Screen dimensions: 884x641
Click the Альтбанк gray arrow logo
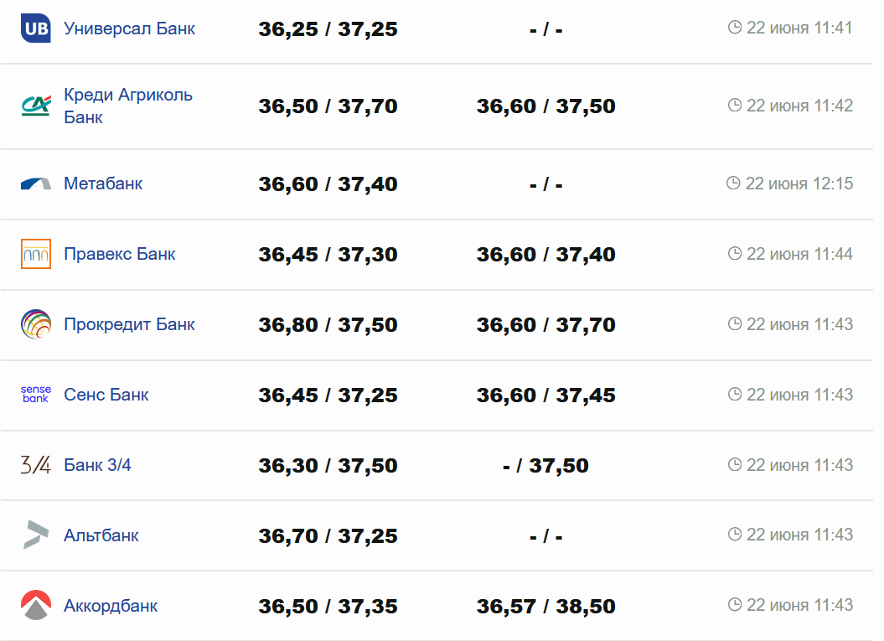tap(36, 535)
